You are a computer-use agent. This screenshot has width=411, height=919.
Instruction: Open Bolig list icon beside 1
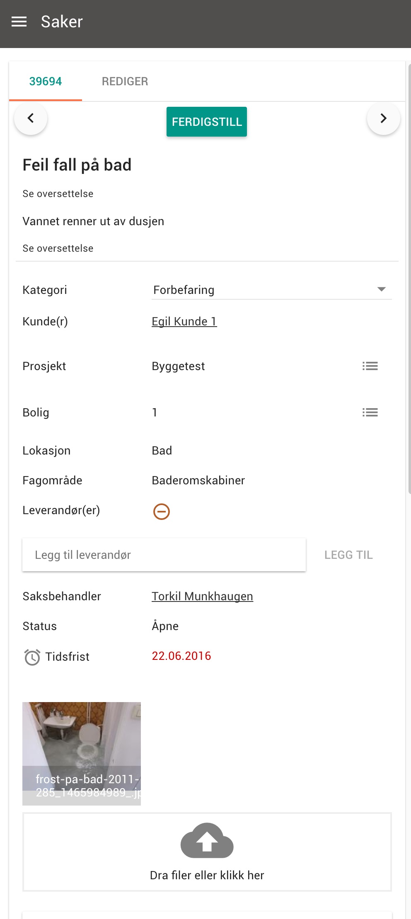[x=370, y=412]
